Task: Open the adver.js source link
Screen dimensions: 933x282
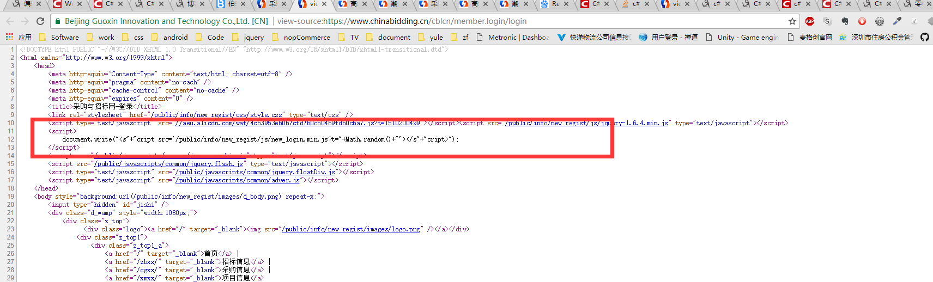Action: point(237,180)
